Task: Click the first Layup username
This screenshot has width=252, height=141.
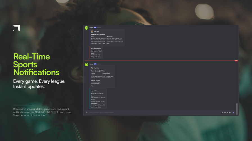Action: pos(91,27)
